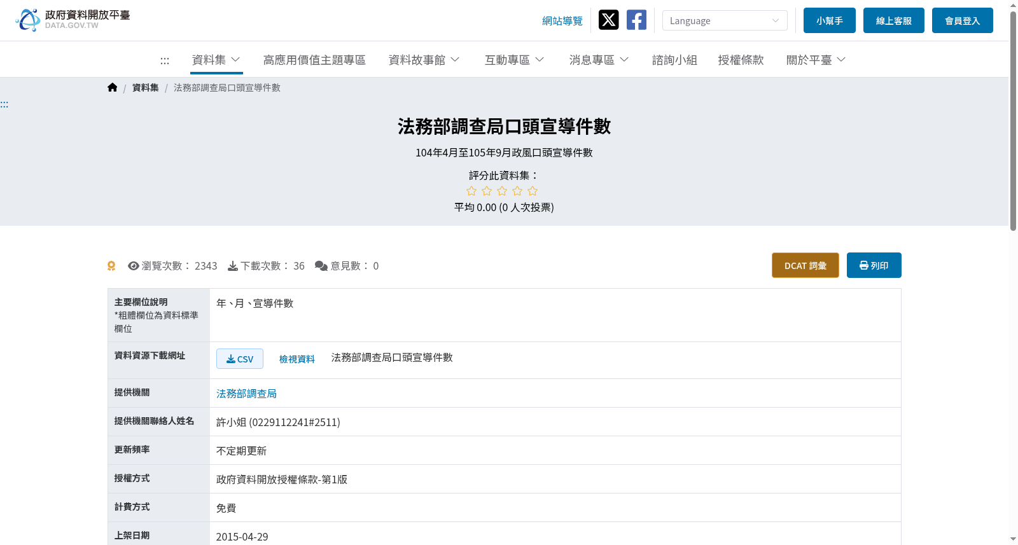1018x545 pixels.
Task: Click the 平均 0.00 rating text
Action: pyautogui.click(x=504, y=207)
